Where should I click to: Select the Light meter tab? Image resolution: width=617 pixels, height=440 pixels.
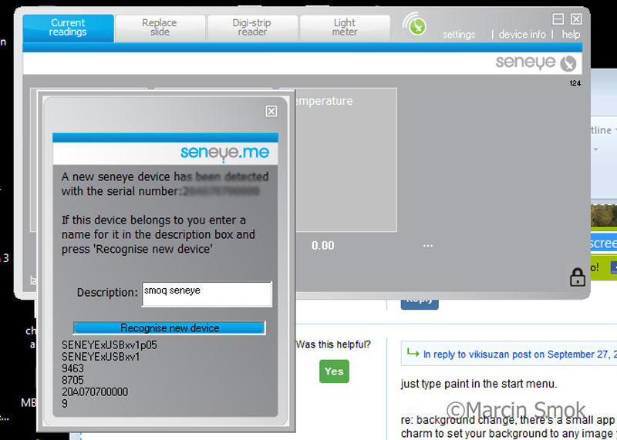click(345, 29)
